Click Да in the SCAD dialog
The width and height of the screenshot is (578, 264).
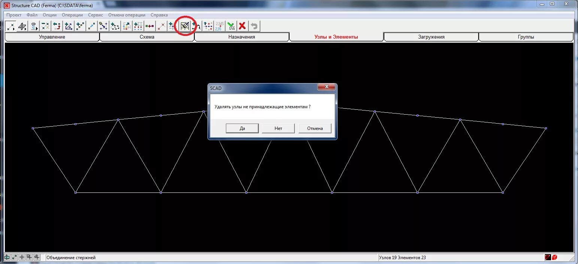(242, 128)
